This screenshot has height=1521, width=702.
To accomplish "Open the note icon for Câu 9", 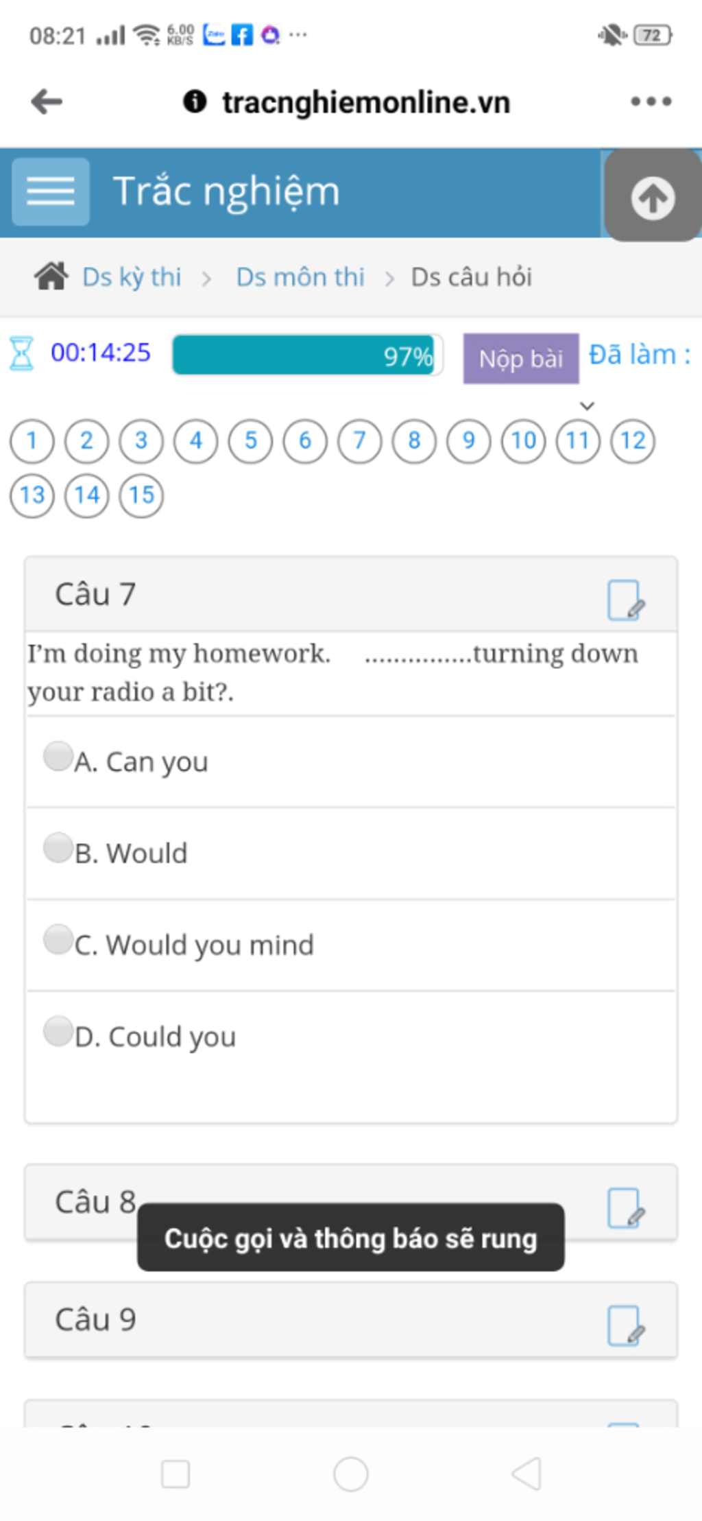I will click(x=626, y=1325).
